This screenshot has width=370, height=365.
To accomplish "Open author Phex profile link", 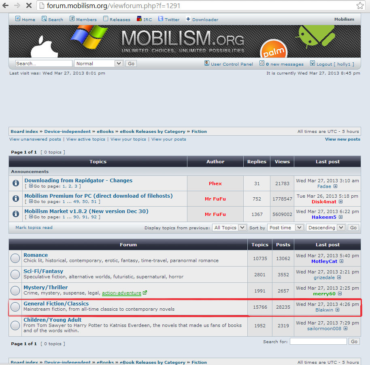I will (x=215, y=184).
